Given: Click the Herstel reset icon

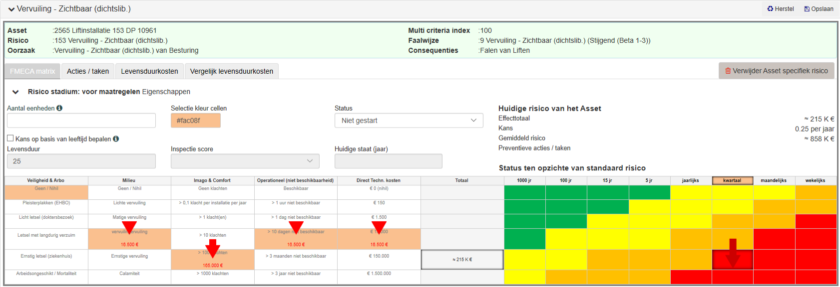Looking at the screenshot, I should 770,9.
